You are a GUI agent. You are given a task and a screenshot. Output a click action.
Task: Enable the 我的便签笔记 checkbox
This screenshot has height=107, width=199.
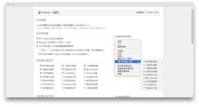coord(41,88)
